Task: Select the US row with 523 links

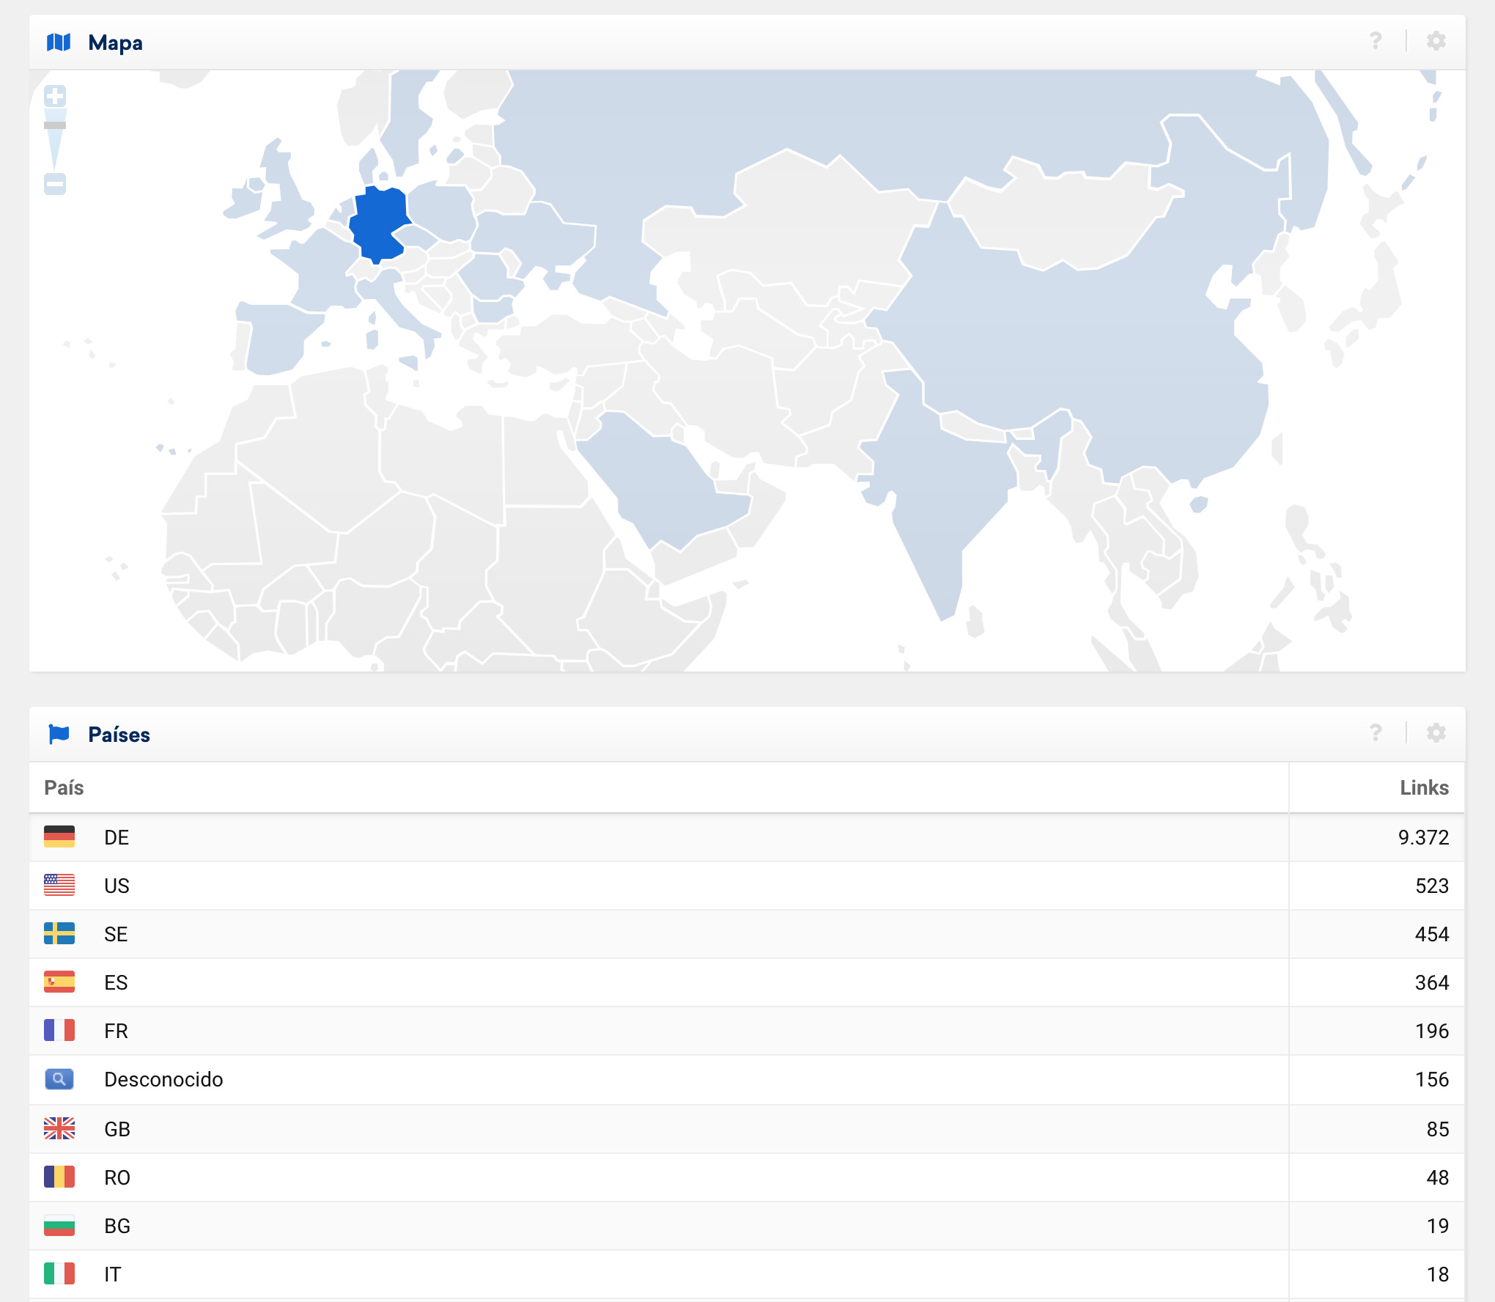Action: pyautogui.click(x=117, y=886)
